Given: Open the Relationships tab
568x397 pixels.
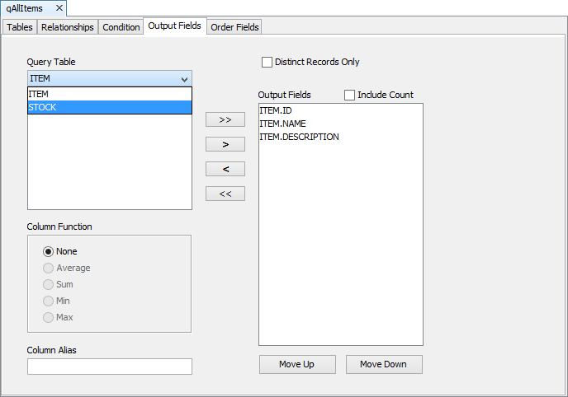Looking at the screenshot, I should (68, 27).
